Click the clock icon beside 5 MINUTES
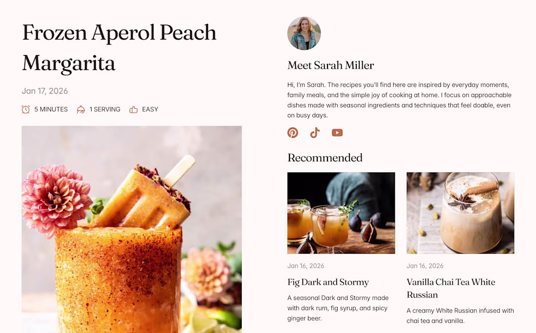 tap(26, 109)
